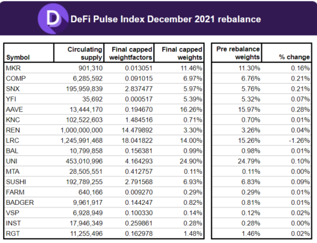Screen dimensions: 317x243
Task: Click LRC circulating supply 1,245,991,468
Action: pyautogui.click(x=82, y=140)
